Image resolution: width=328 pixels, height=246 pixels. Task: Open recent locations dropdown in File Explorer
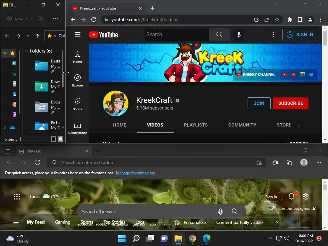tap(28, 36)
